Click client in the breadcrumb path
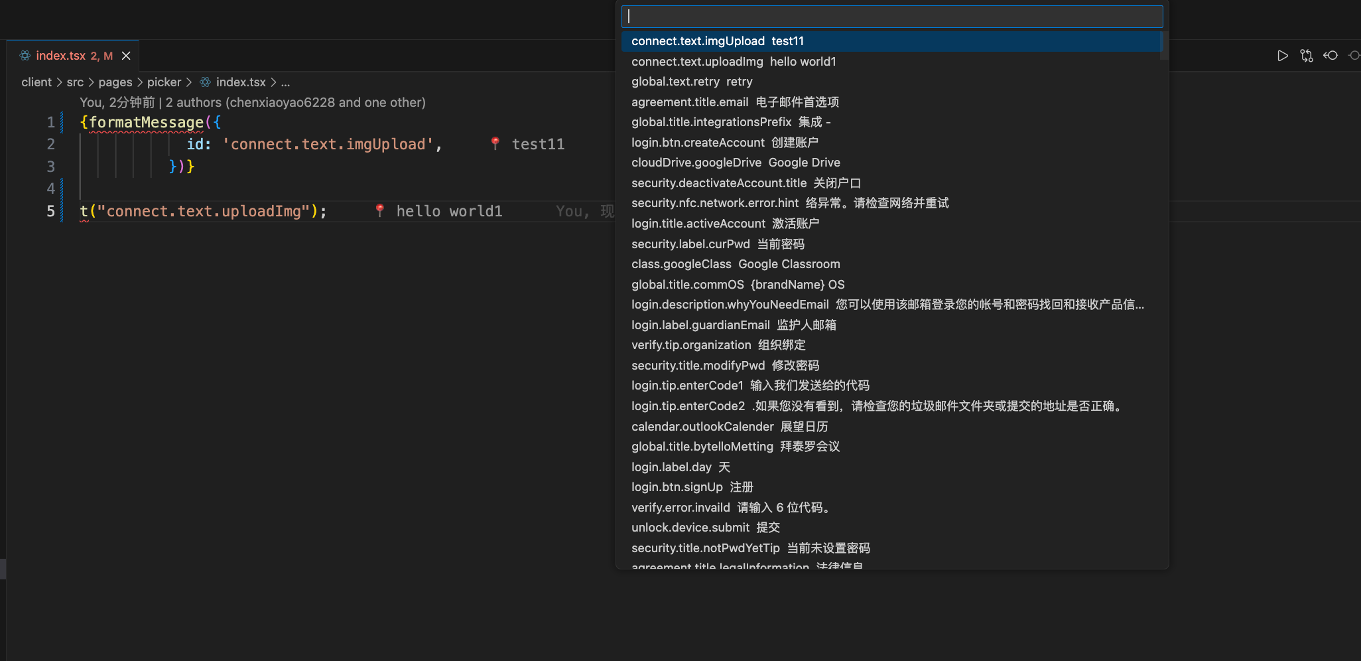This screenshot has height=661, width=1361. (36, 82)
